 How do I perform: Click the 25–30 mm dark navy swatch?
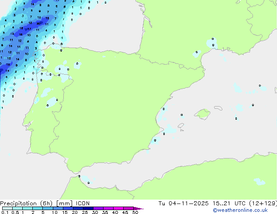(x=88, y=208)
